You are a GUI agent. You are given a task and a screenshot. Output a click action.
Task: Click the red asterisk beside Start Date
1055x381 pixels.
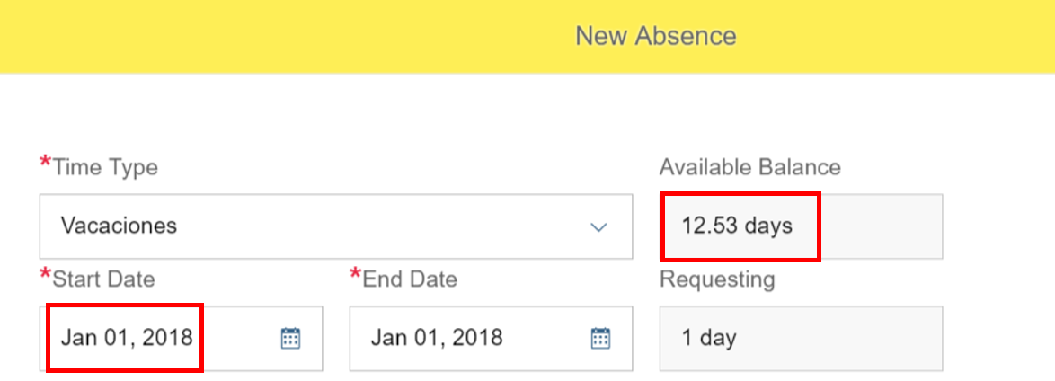point(45,275)
